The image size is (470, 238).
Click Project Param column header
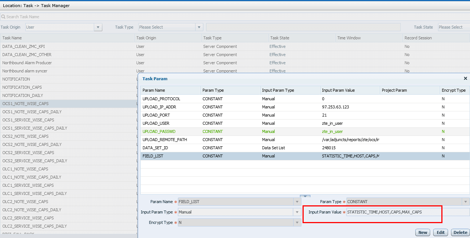409,90
